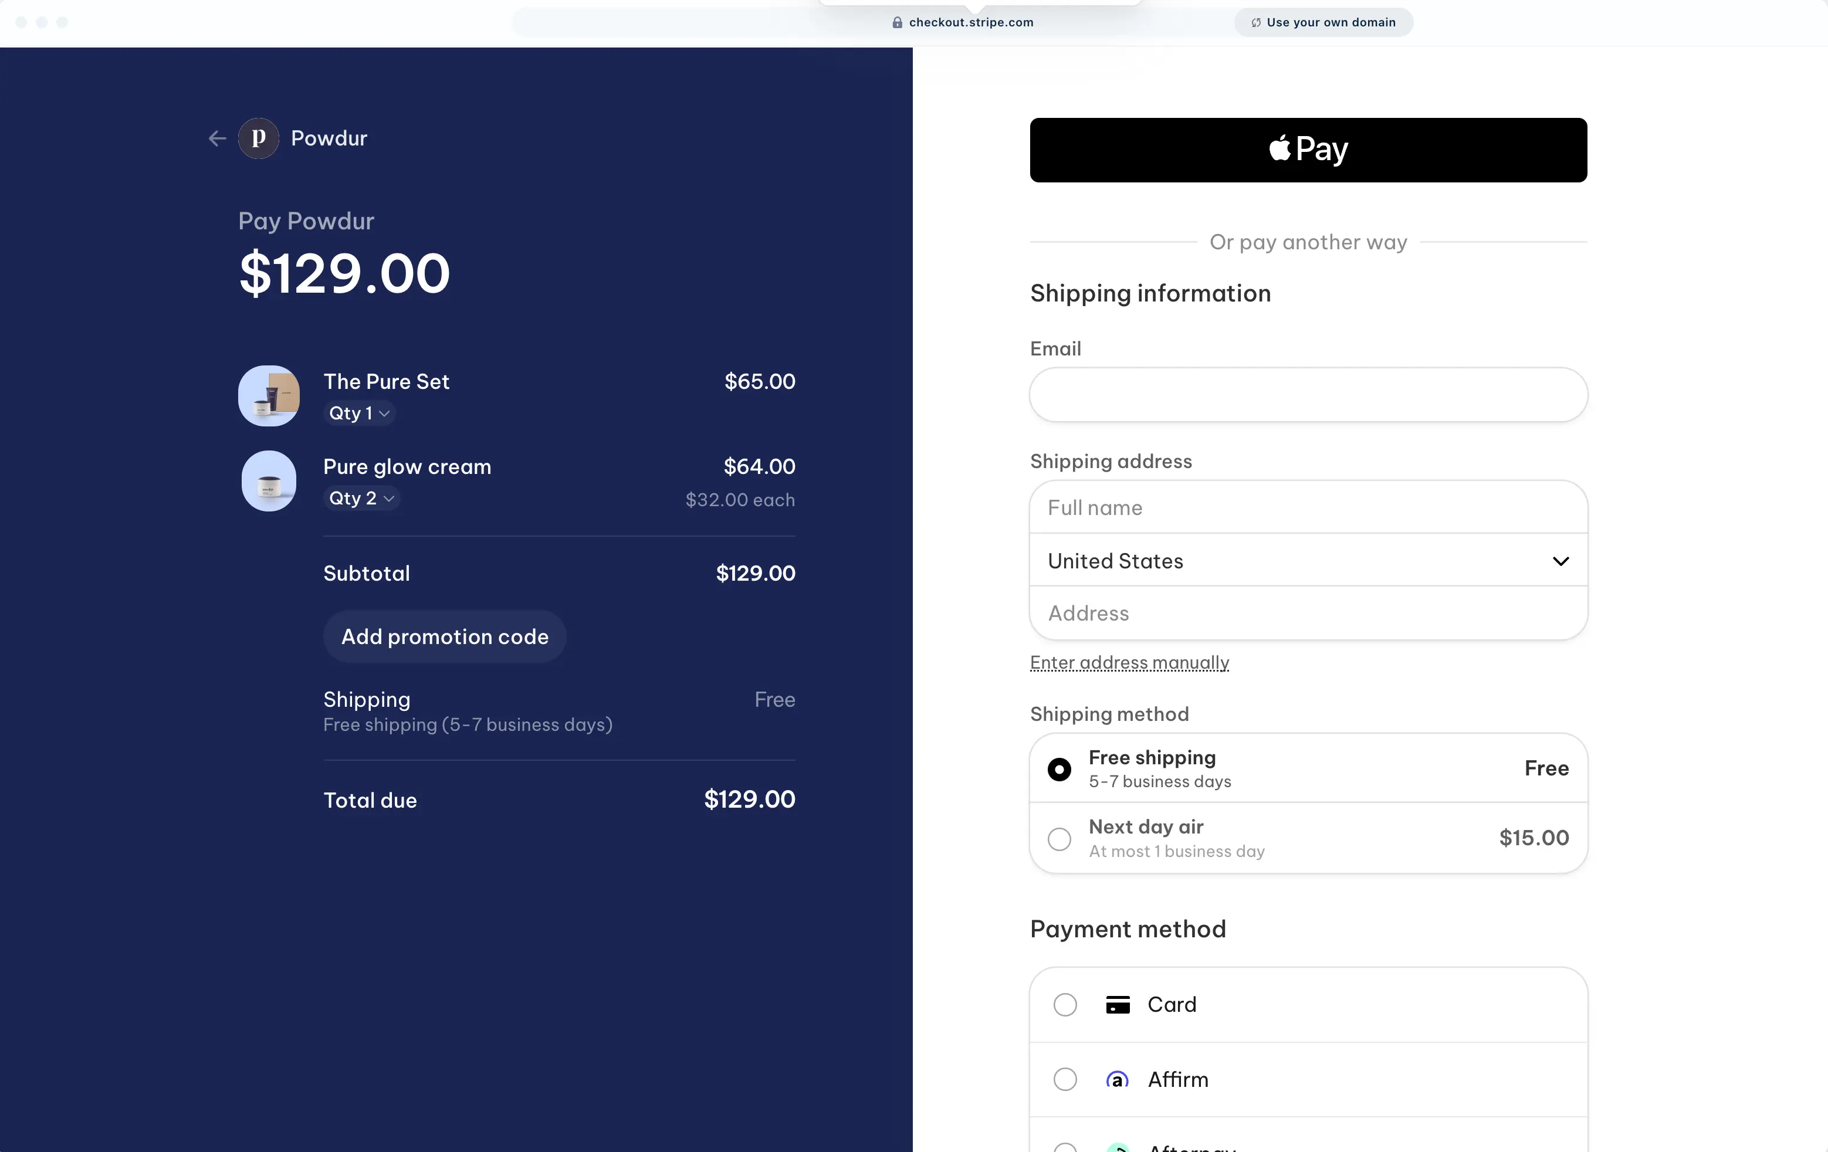Click the Email input field
This screenshot has width=1828, height=1152.
1307,395
